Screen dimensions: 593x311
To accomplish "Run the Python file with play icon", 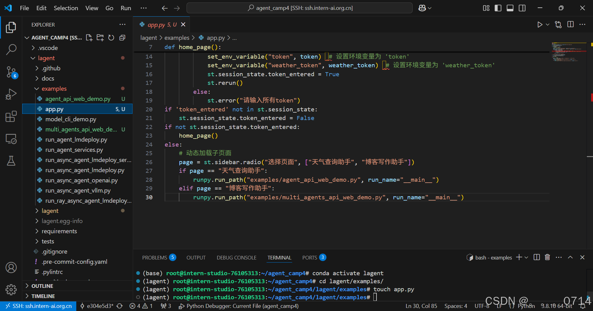I will (540, 25).
